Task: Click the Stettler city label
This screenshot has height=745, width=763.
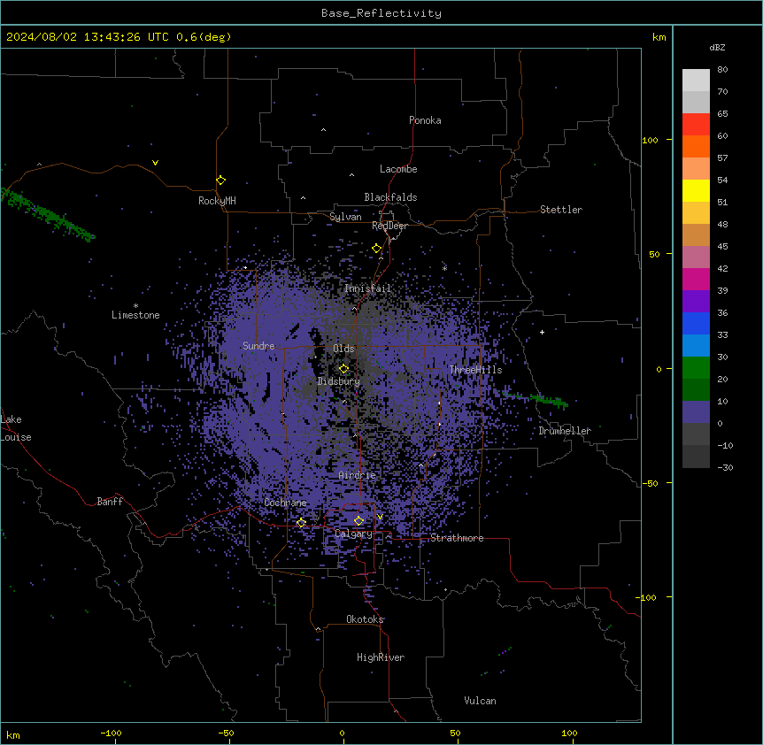Action: (561, 210)
